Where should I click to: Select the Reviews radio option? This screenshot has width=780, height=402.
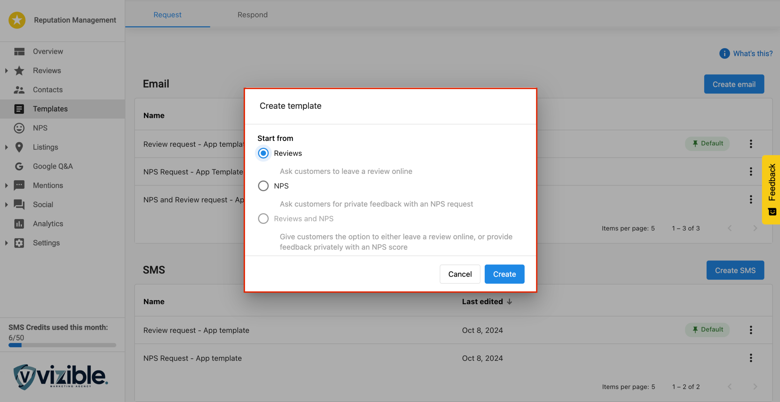coord(263,153)
